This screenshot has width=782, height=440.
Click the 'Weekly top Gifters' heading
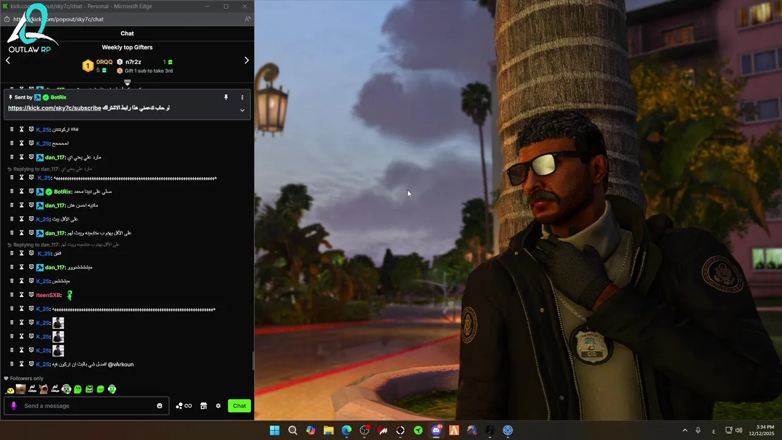click(127, 47)
